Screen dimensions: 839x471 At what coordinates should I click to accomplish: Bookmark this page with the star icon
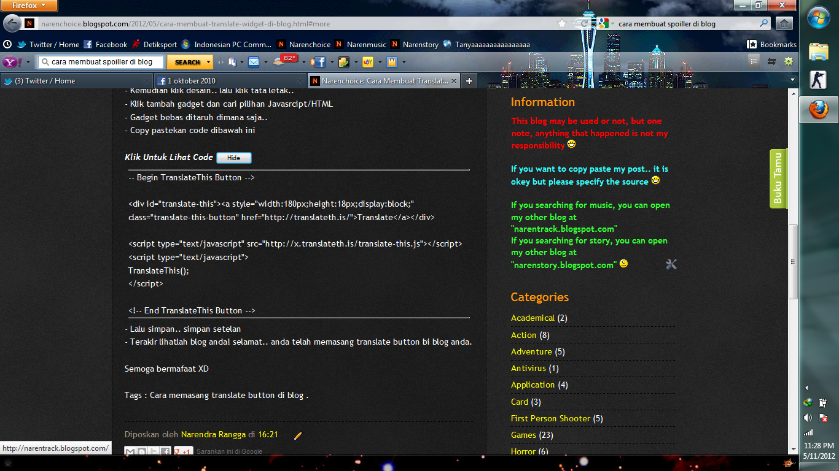click(x=561, y=24)
